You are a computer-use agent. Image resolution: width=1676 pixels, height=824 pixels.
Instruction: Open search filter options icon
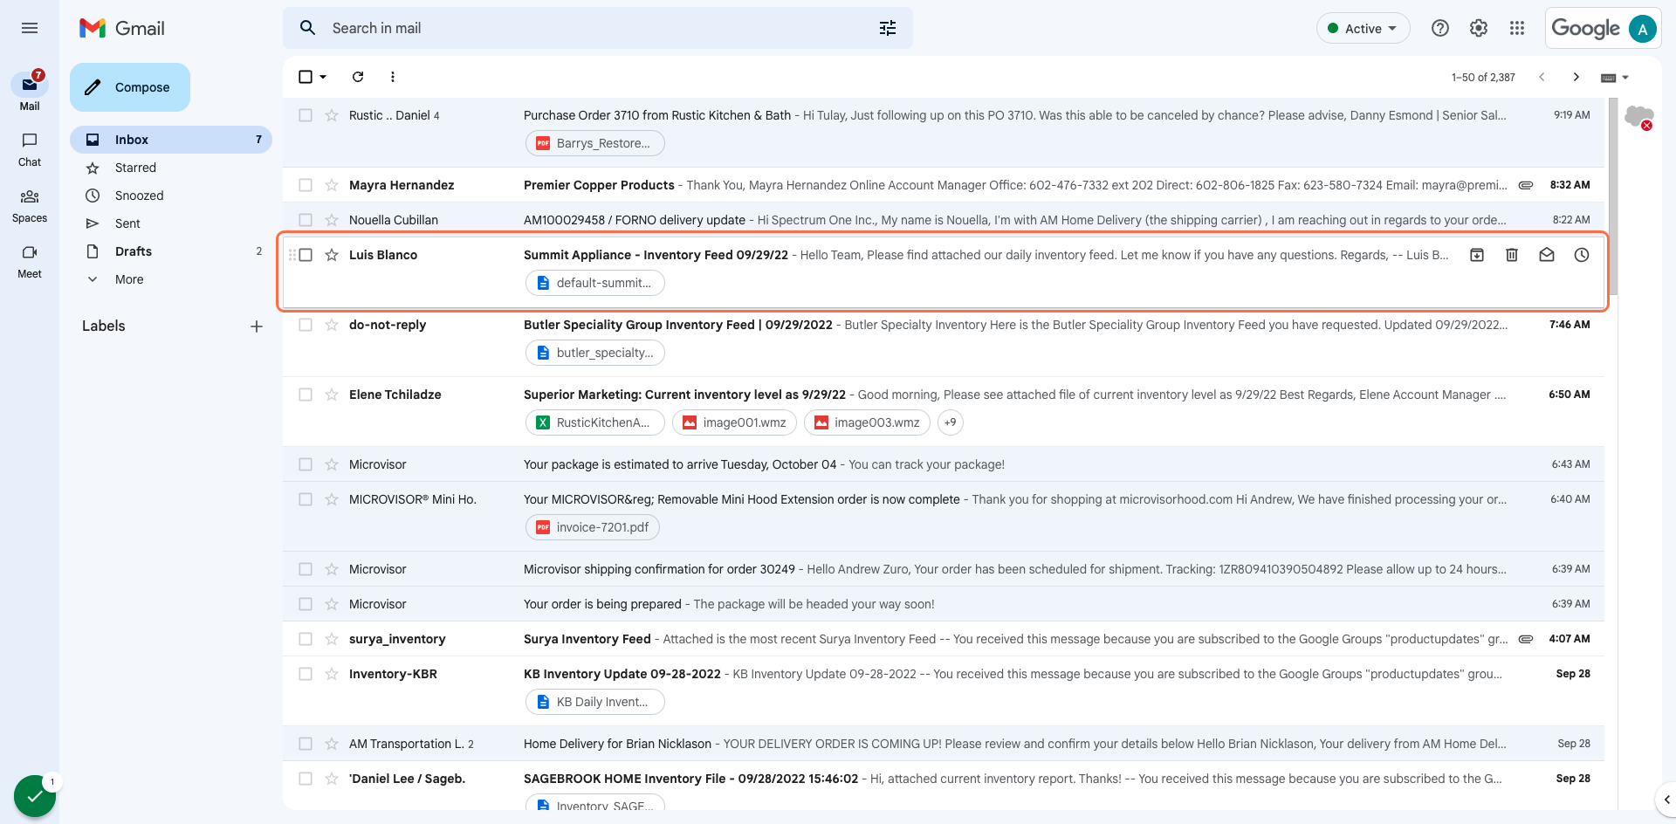coord(888,28)
